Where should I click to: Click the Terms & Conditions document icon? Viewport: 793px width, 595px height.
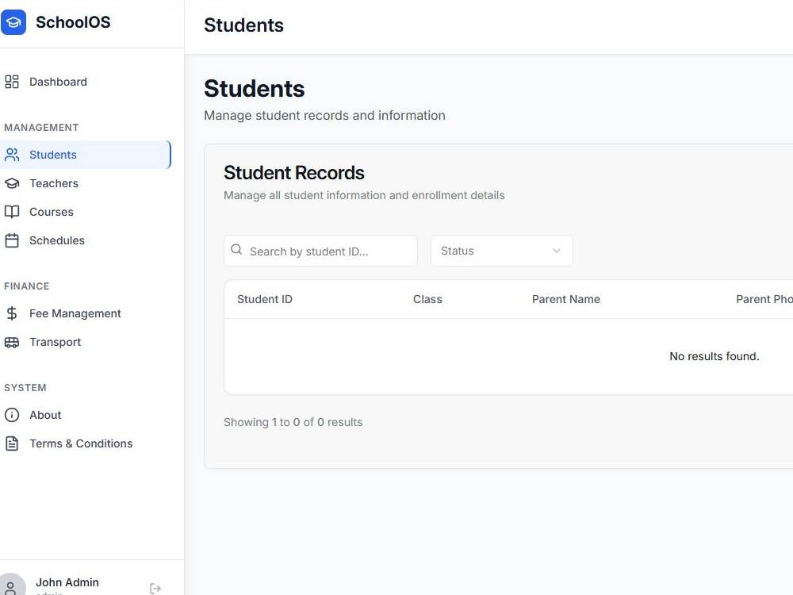point(12,443)
